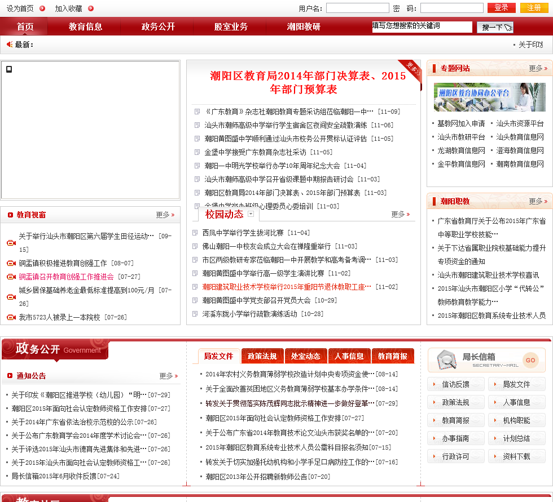Click the yellow 注册 button

pyautogui.click(x=534, y=8)
